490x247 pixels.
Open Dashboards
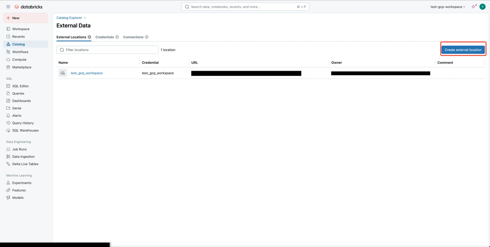click(x=26, y=101)
